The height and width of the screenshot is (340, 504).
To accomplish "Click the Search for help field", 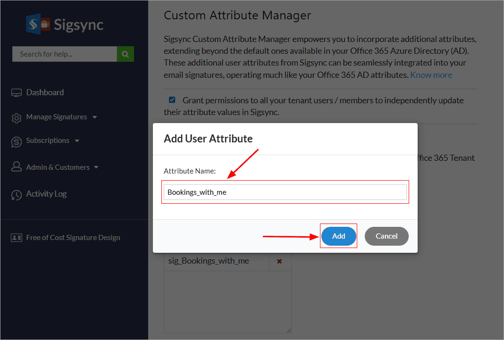I will [65, 54].
